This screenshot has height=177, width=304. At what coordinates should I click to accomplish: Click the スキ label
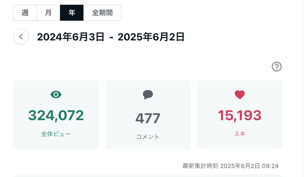click(240, 134)
